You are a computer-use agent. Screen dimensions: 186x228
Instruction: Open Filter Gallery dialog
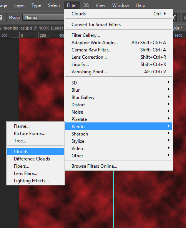point(119,35)
